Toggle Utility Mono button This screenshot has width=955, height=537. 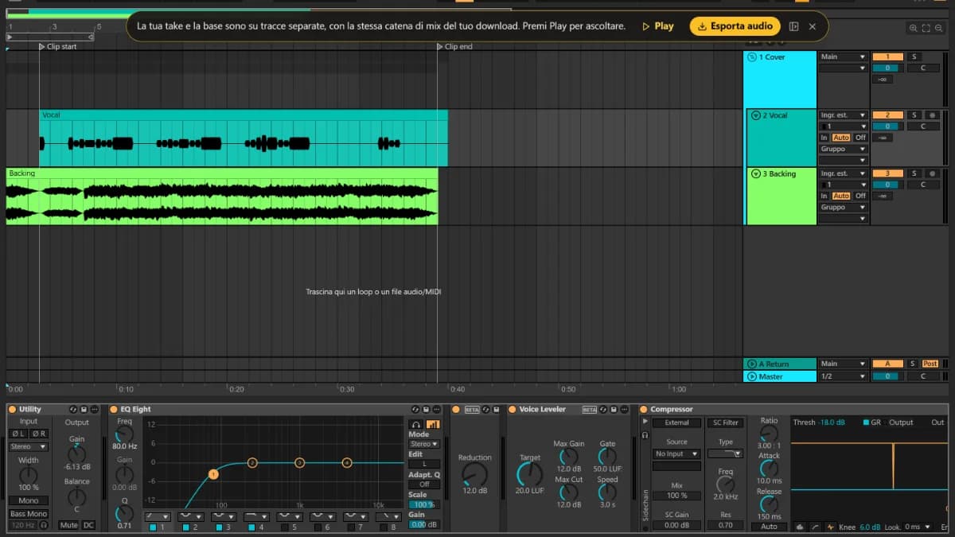tap(29, 500)
